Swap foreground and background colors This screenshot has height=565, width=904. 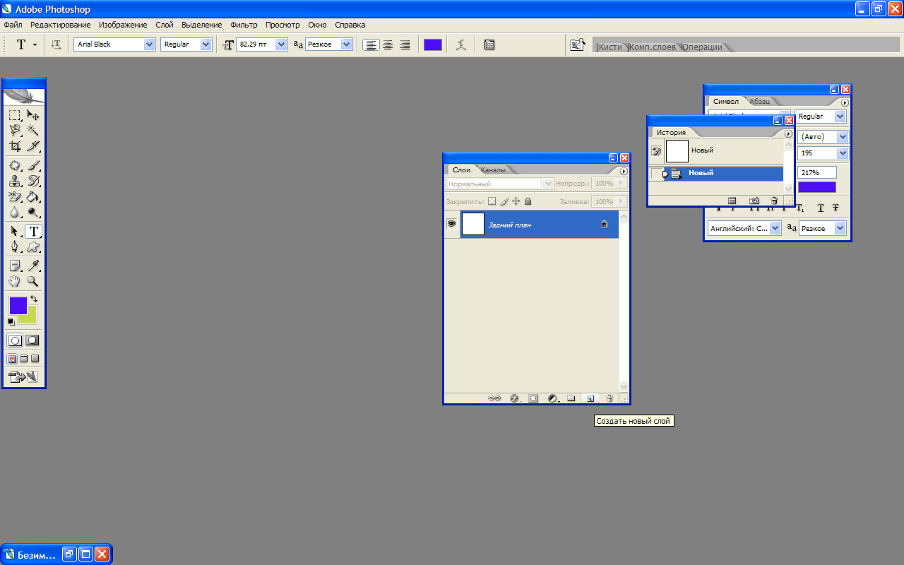tap(34, 299)
